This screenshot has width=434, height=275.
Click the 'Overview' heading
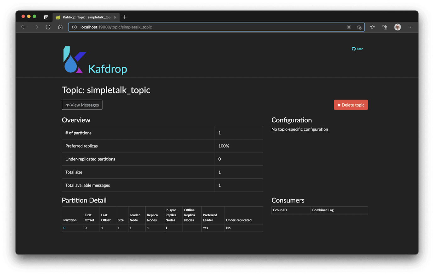tap(76, 120)
